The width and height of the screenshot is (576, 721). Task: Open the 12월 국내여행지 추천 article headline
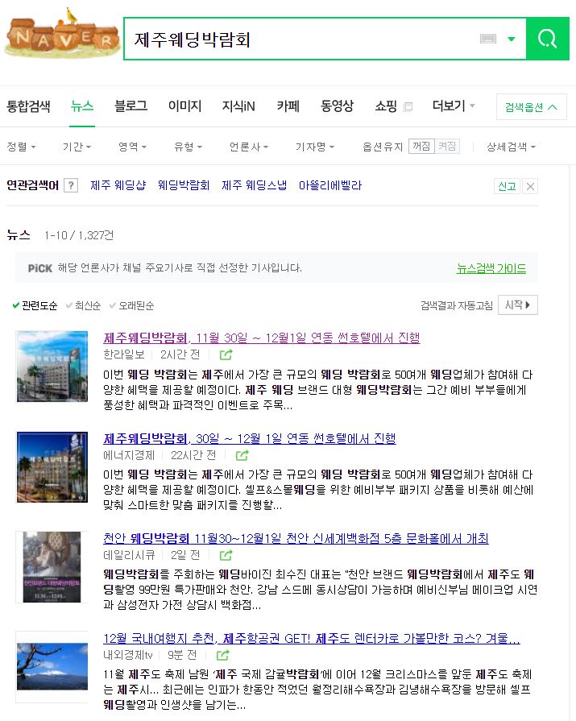coord(312,639)
